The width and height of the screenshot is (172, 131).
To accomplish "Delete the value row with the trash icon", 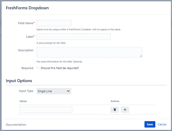I will tap(115, 110).
